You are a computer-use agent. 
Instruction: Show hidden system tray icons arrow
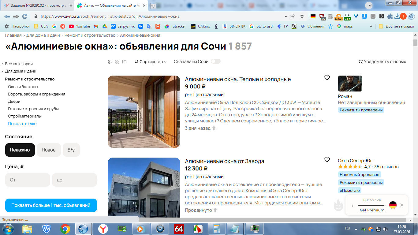[x=356, y=229]
